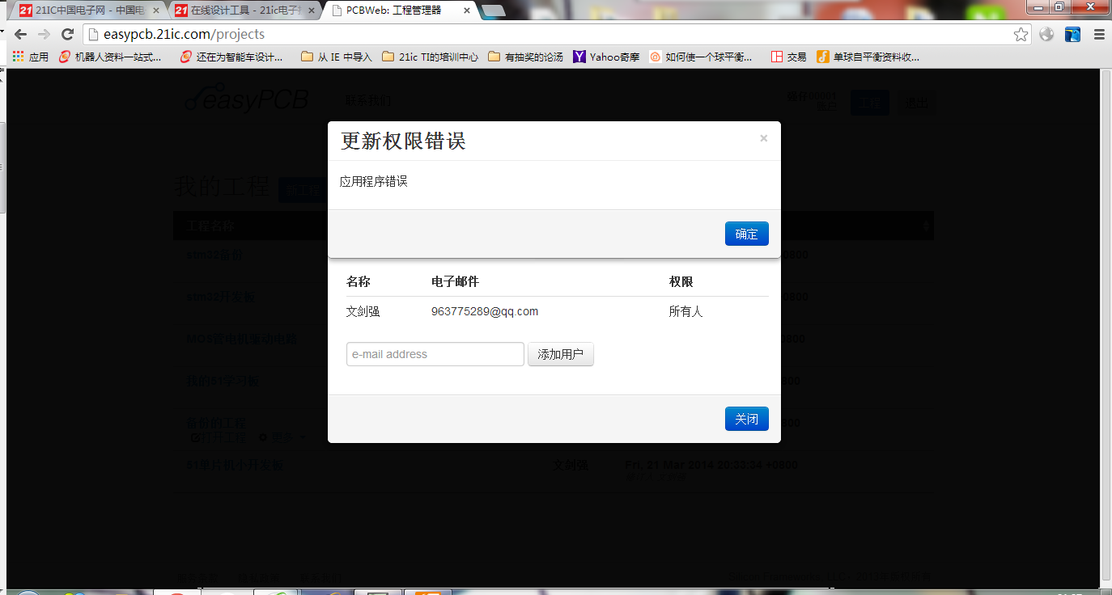Select the email 963775289@qq.com cell
Screen dimensions: 1112x595
485,311
